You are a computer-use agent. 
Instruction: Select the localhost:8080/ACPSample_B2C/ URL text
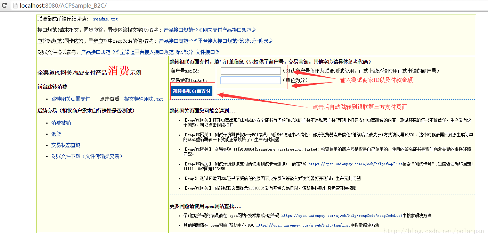(63, 6)
